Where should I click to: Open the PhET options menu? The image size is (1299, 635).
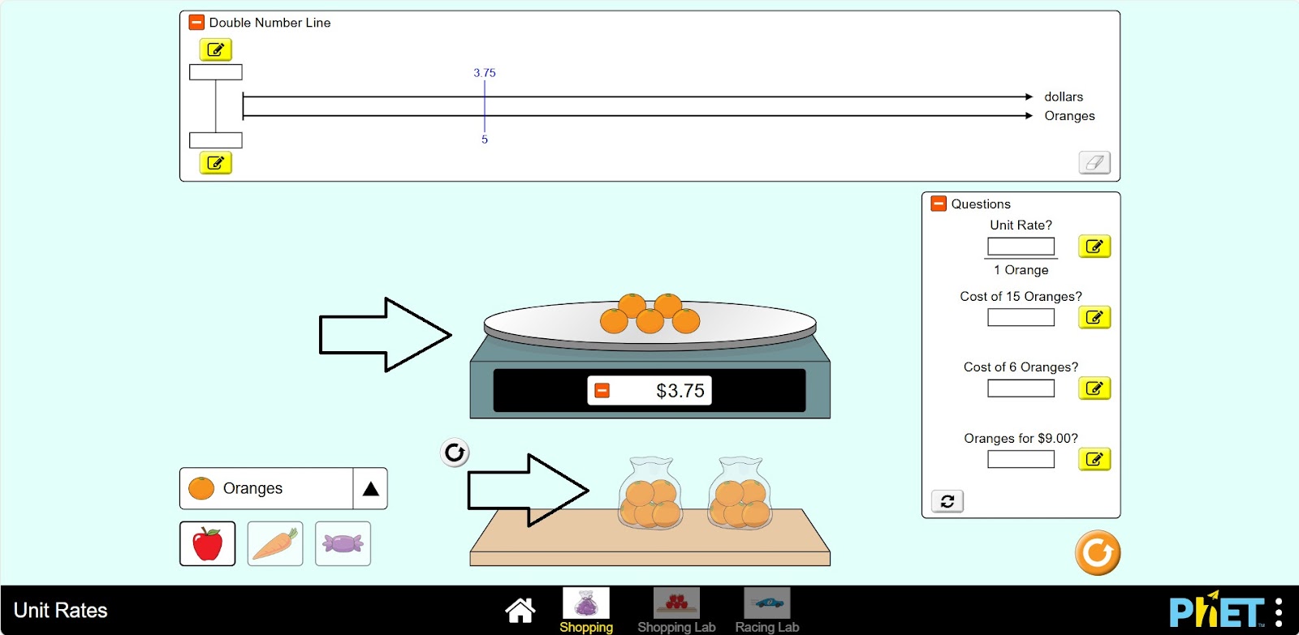(1279, 611)
